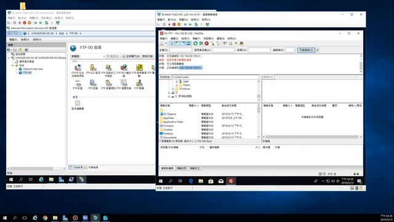The width and height of the screenshot is (394, 222).
Task: Click FileZilla disconnect icon
Action: pos(212,44)
